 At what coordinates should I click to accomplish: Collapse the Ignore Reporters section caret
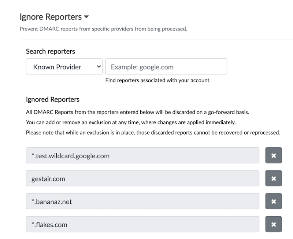click(x=86, y=17)
